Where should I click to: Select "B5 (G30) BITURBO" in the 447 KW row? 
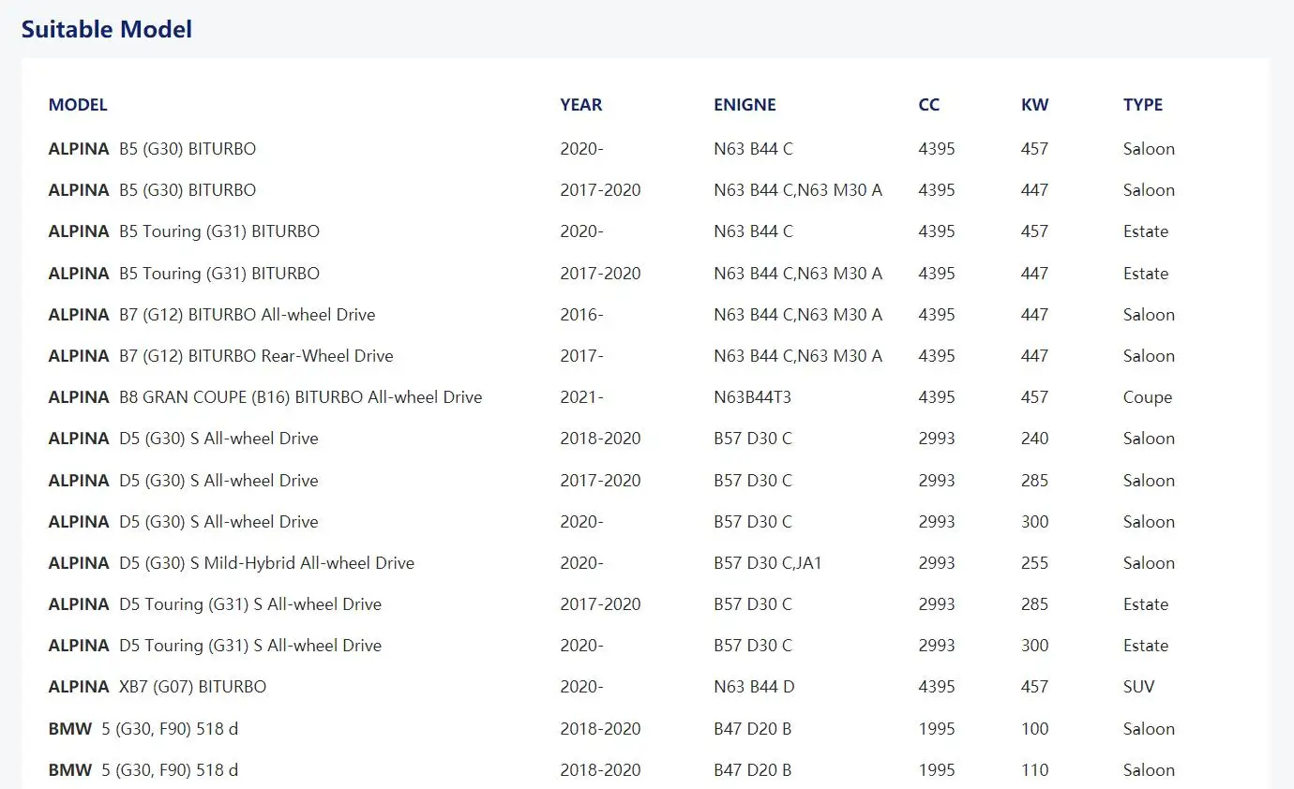tap(188, 190)
